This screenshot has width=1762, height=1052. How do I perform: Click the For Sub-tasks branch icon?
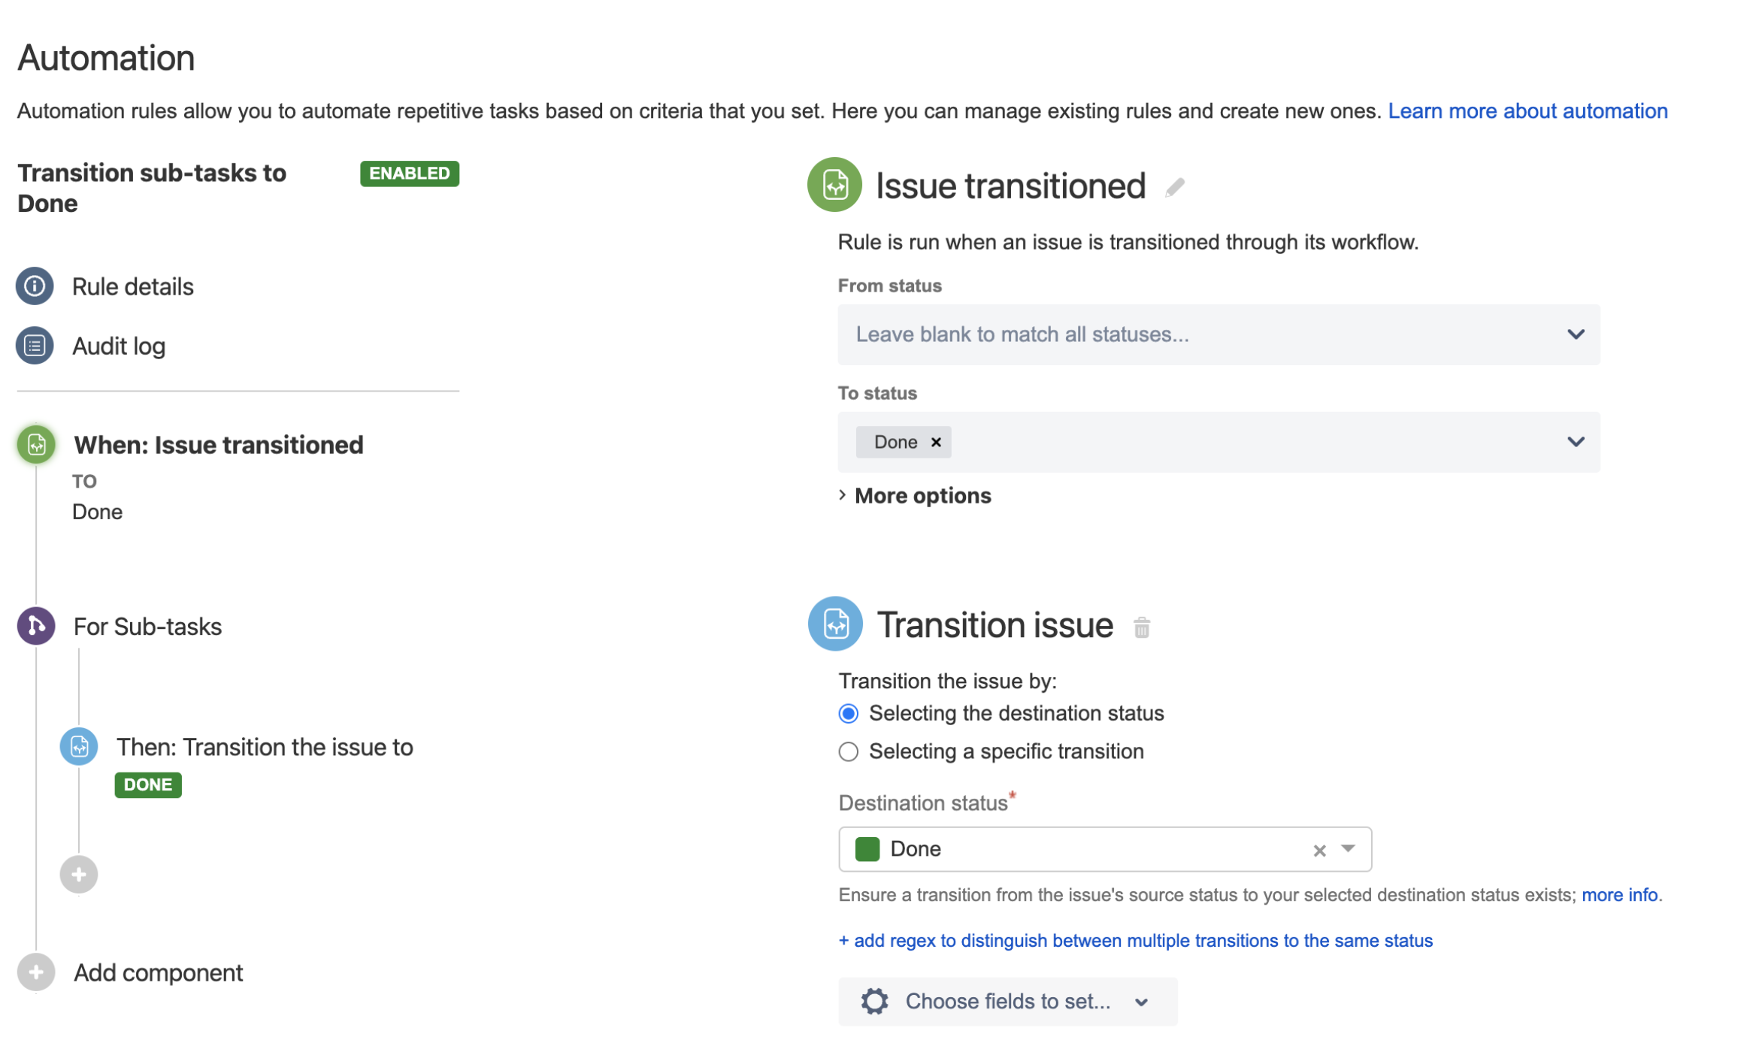point(35,626)
